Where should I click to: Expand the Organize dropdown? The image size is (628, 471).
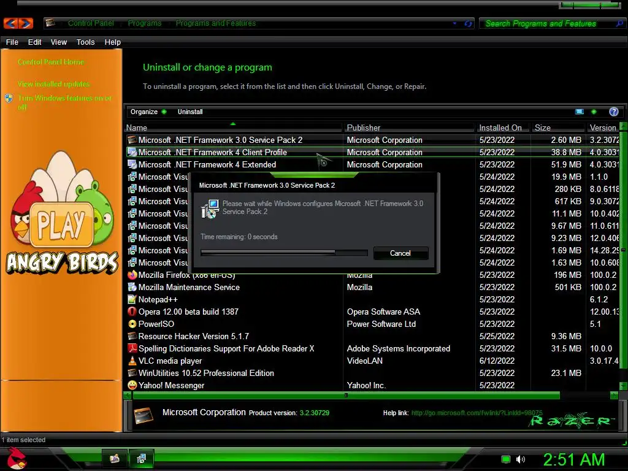(148, 112)
